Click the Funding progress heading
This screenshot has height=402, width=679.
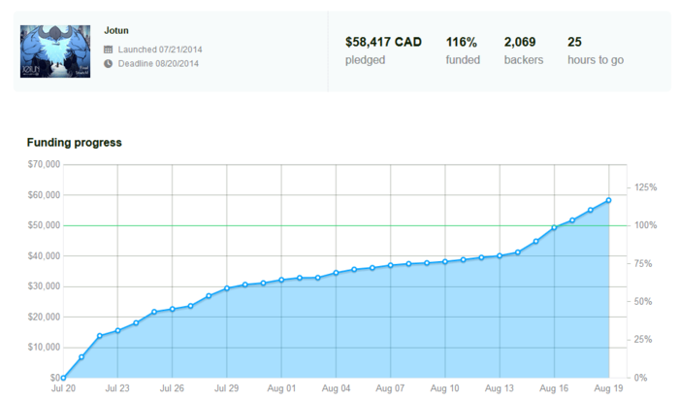[x=74, y=142]
